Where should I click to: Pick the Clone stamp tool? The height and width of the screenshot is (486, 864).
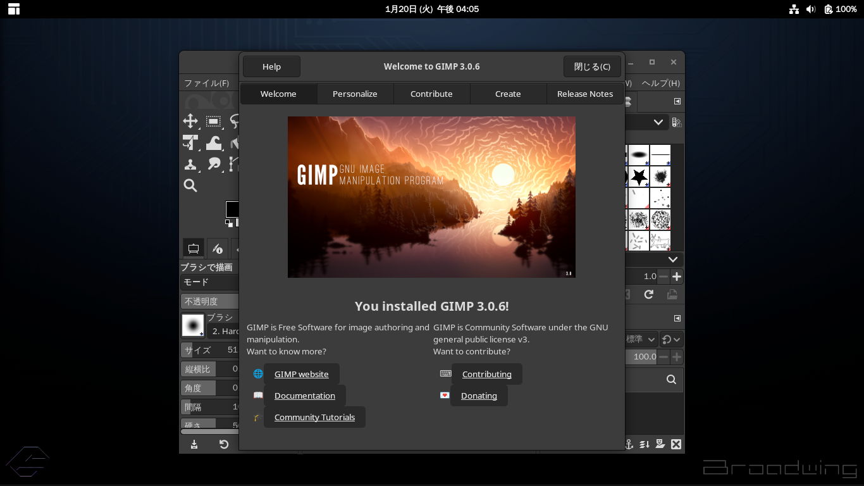(190, 165)
